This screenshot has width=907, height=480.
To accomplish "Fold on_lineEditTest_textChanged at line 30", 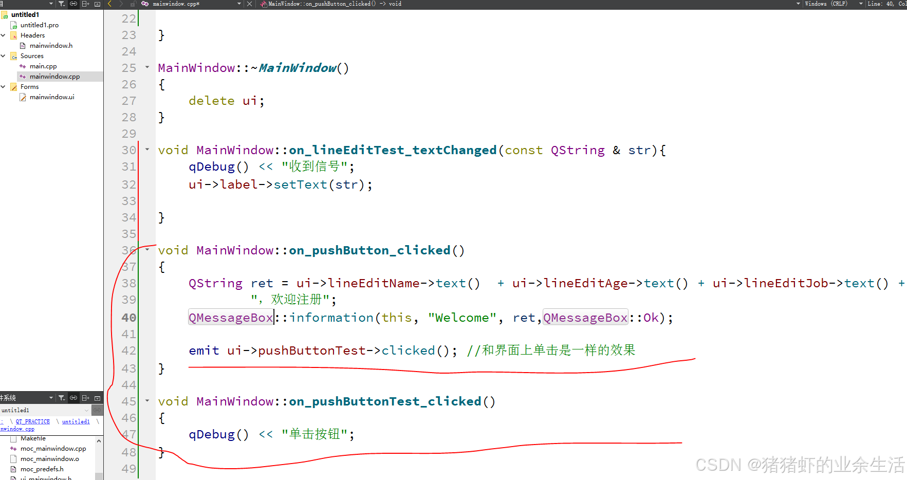I will point(147,150).
